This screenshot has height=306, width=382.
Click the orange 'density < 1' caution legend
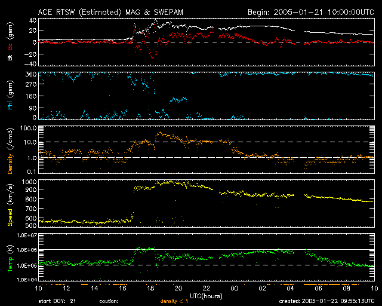tap(178, 301)
